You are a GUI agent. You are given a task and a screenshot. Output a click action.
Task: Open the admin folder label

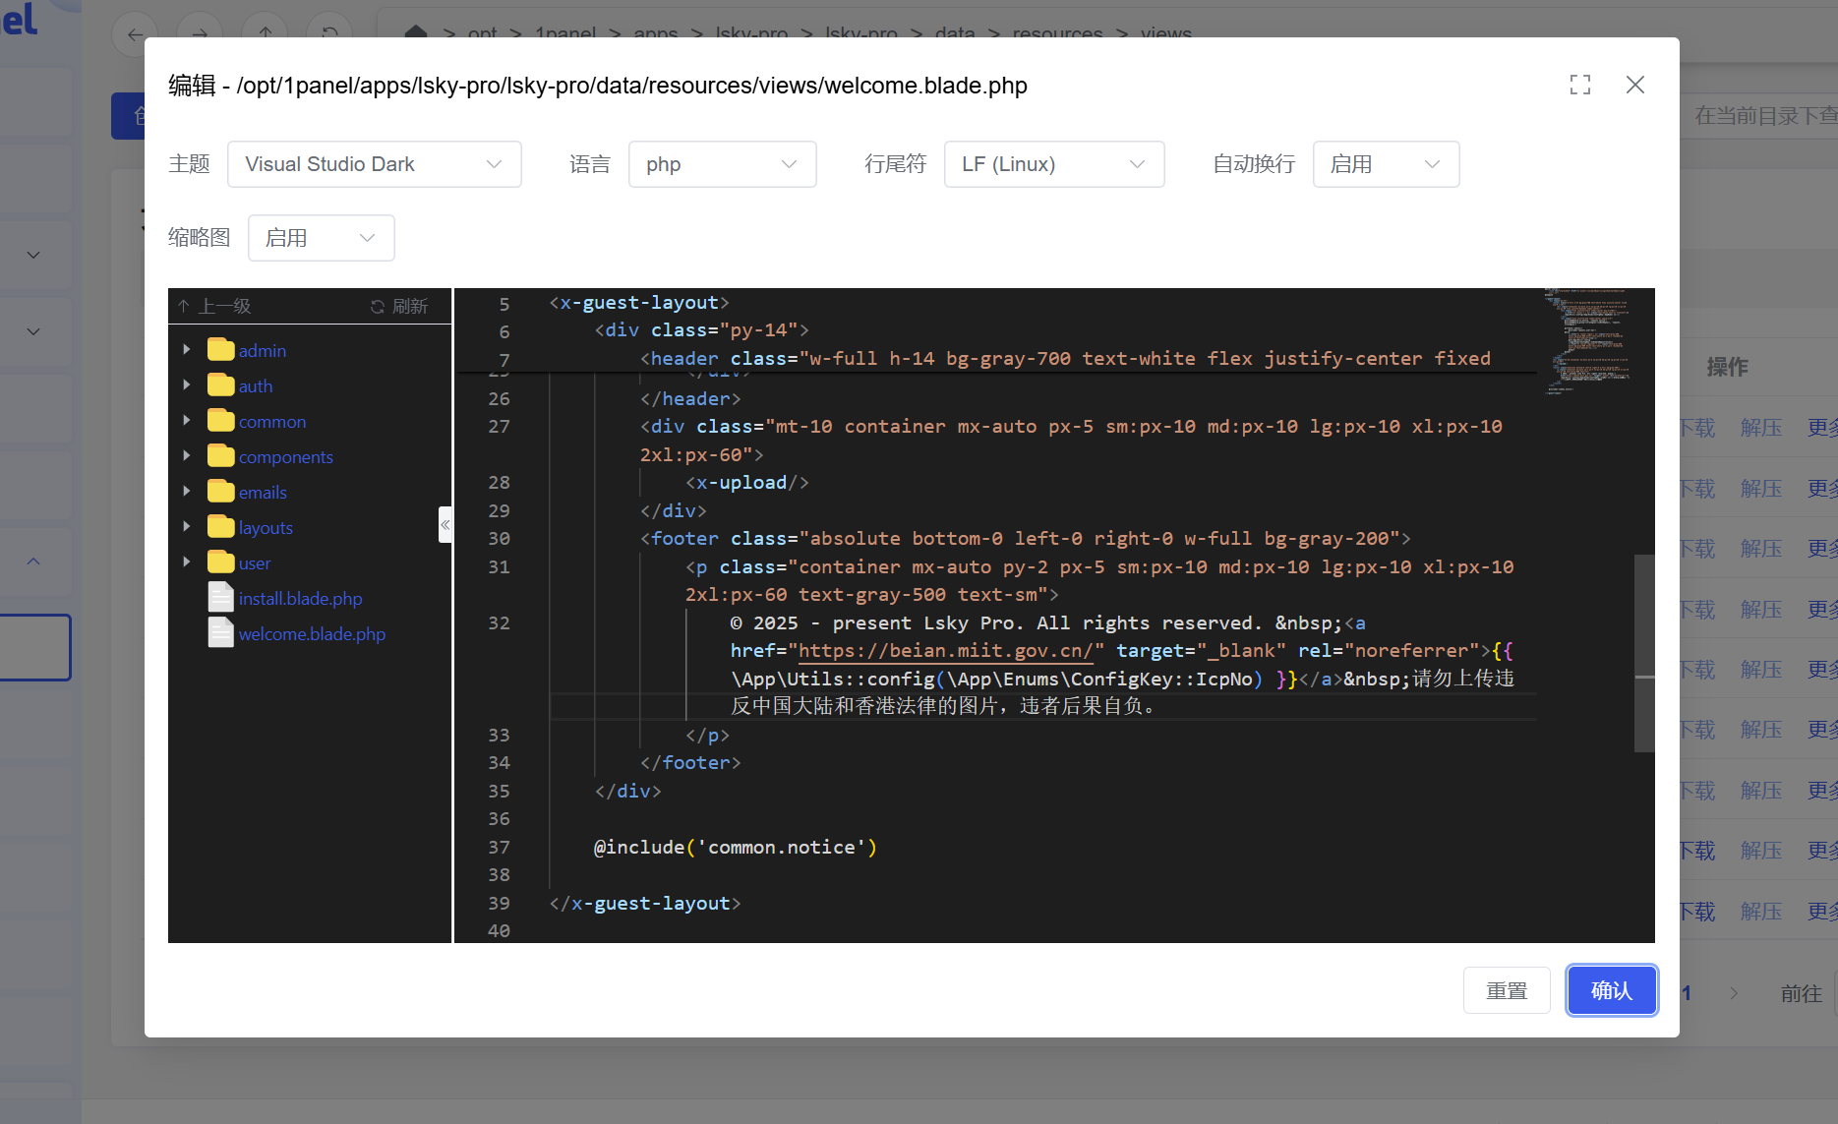coord(263,351)
